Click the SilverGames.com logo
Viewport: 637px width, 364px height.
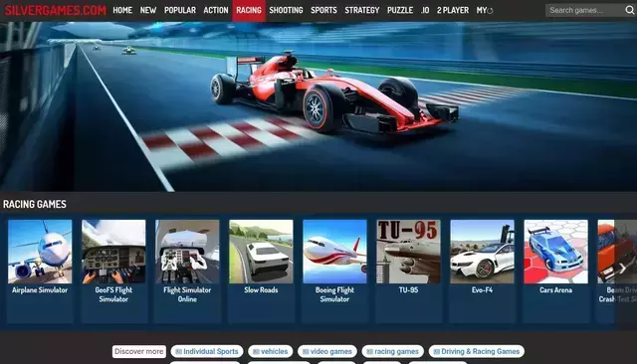[56, 10]
